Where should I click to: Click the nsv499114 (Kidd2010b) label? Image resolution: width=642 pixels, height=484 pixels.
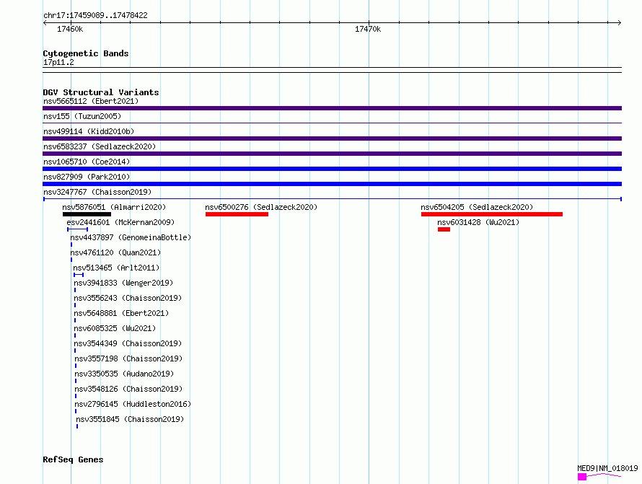(89, 131)
